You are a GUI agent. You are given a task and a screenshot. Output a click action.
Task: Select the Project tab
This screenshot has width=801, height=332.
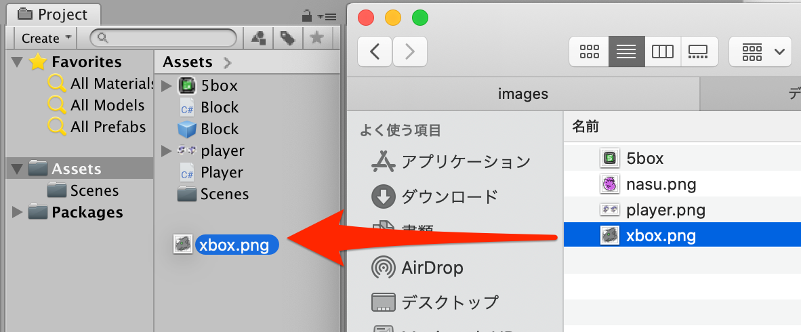53,14
